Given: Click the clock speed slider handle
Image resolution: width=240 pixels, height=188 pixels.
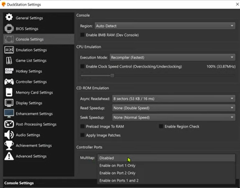Looking at the screenshot, I should pos(112,76).
